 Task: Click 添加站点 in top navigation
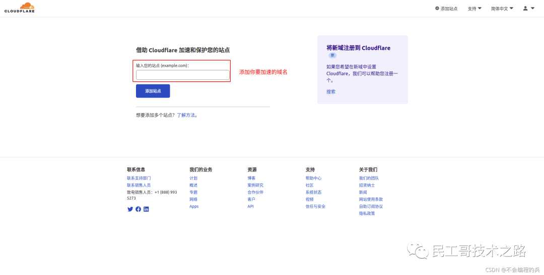(446, 9)
